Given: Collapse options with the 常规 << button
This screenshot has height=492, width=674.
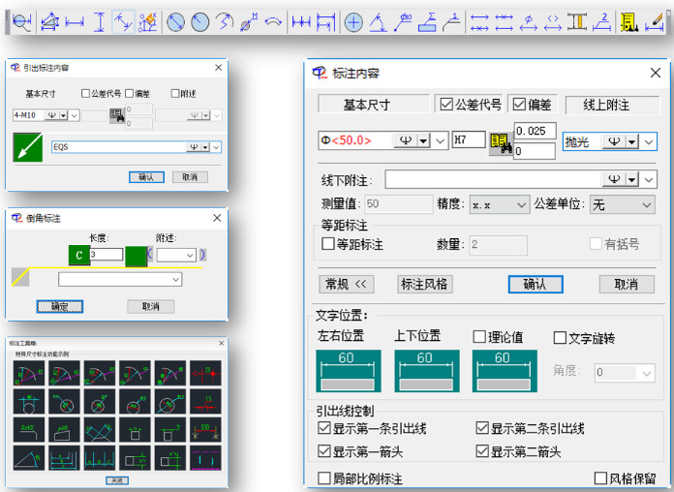Looking at the screenshot, I should [347, 284].
